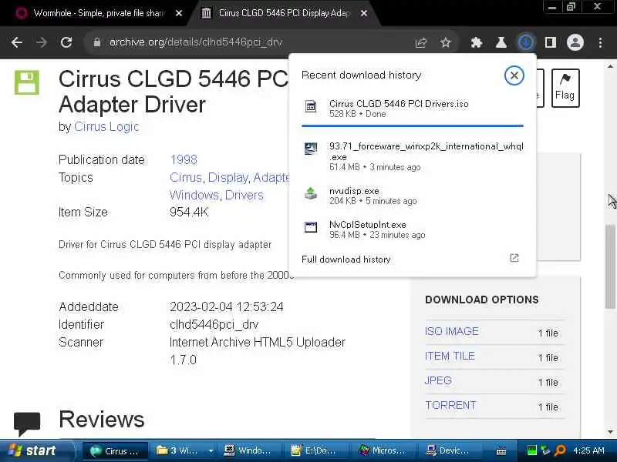Reload the archive.org page
Image resolution: width=617 pixels, height=462 pixels.
(x=66, y=42)
